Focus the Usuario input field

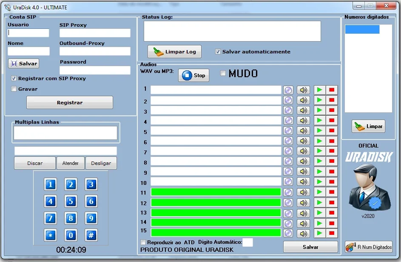pos(28,33)
